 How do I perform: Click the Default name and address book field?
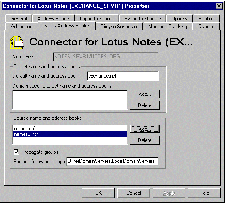click(x=123, y=76)
